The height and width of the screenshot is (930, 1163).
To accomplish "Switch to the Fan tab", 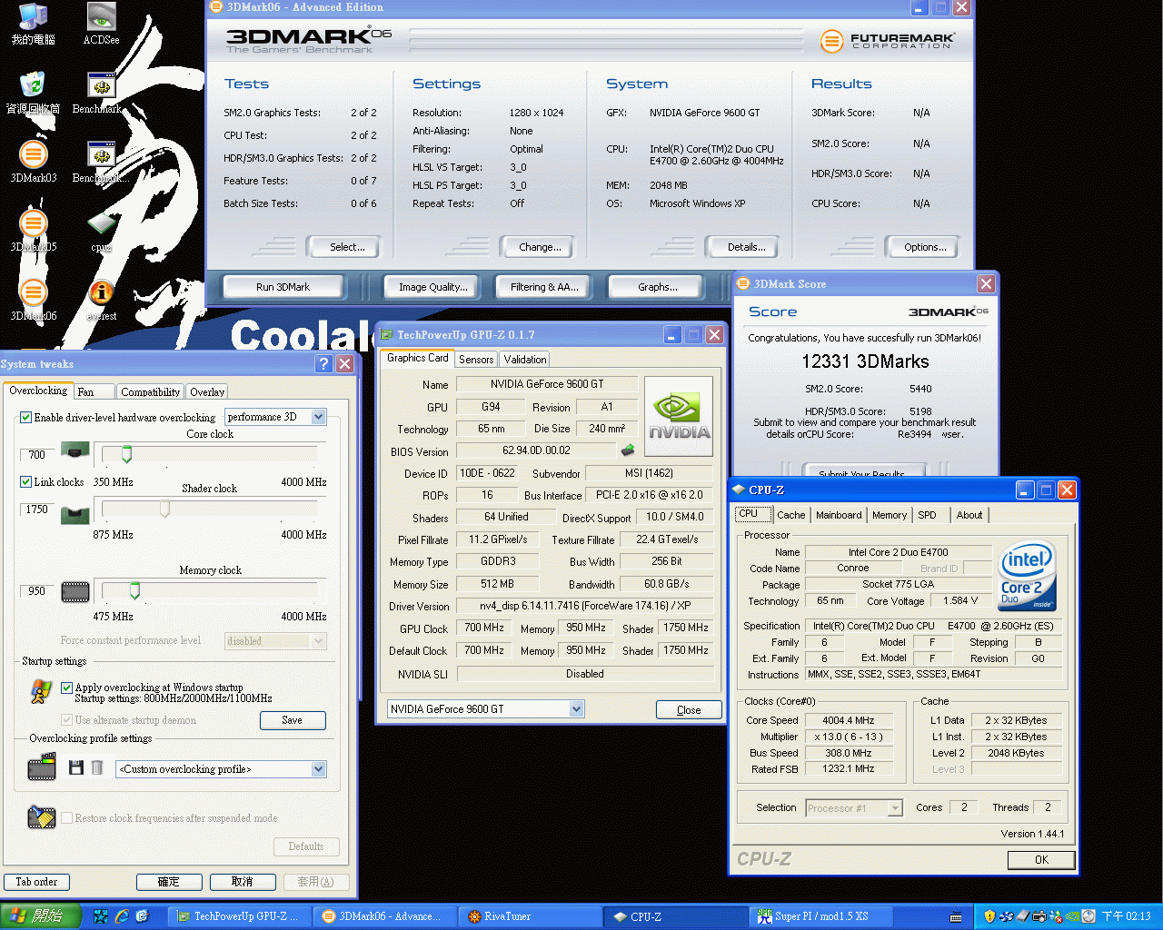I will click(x=94, y=392).
